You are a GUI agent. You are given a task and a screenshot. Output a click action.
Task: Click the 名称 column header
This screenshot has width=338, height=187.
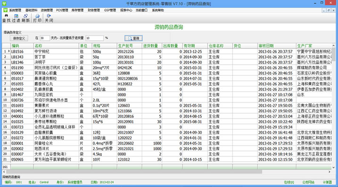point(56,46)
